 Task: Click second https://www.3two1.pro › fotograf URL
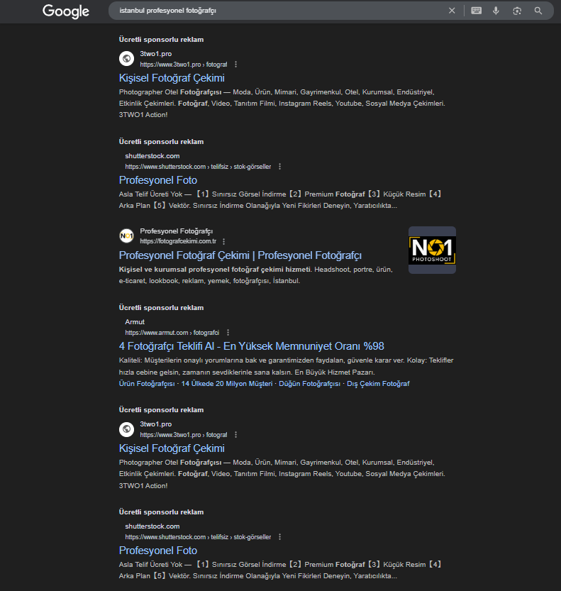click(184, 435)
